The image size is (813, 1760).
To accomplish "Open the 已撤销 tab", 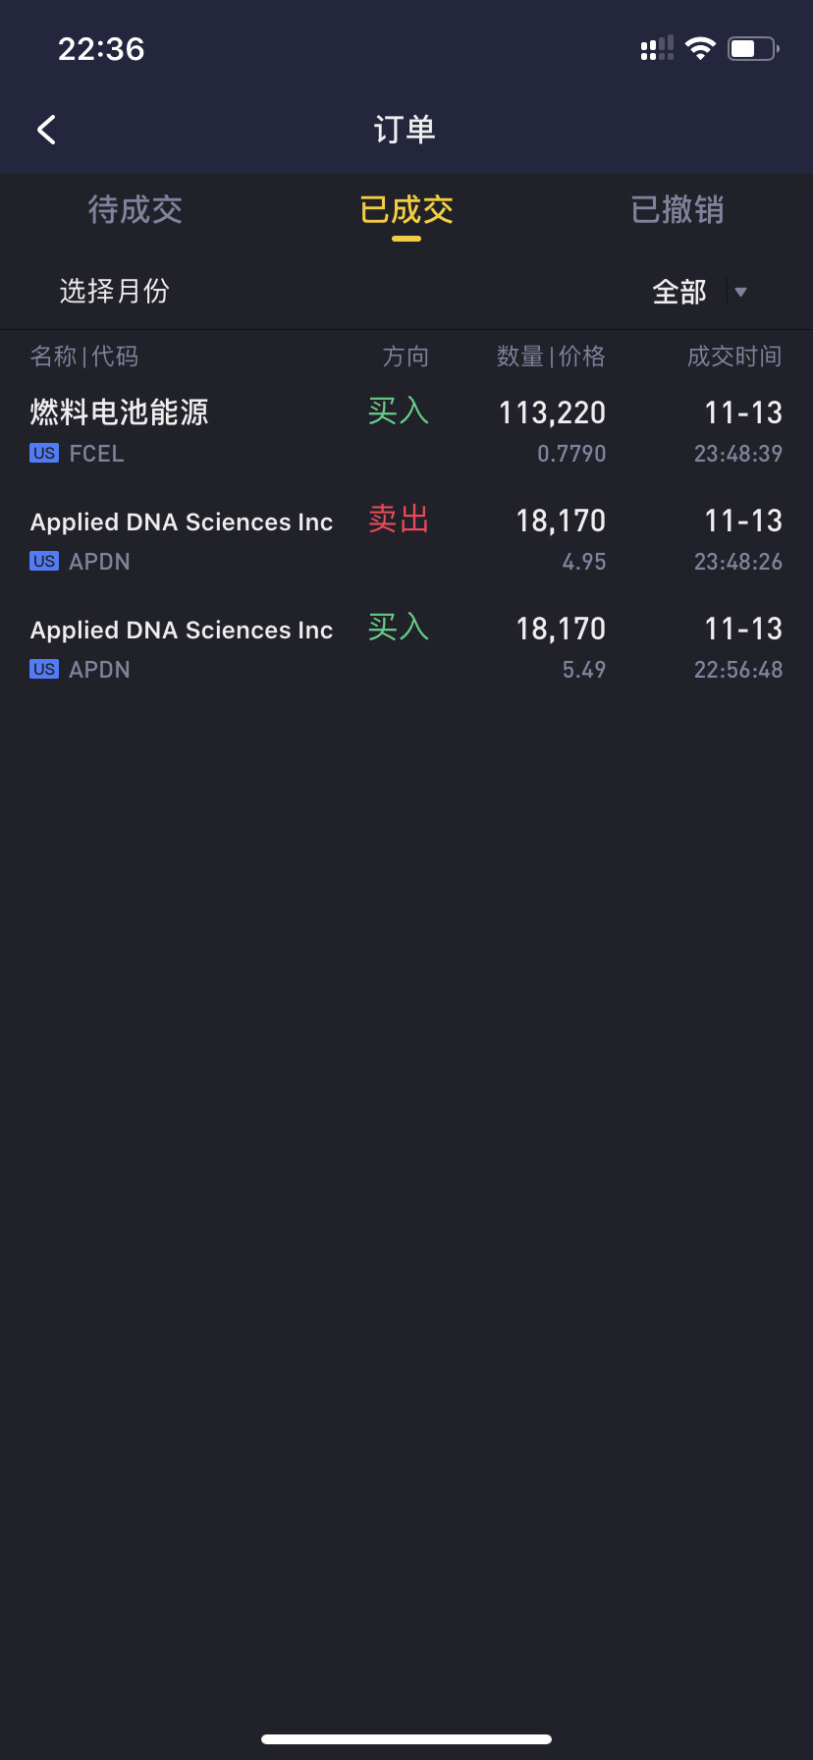I will click(x=677, y=209).
